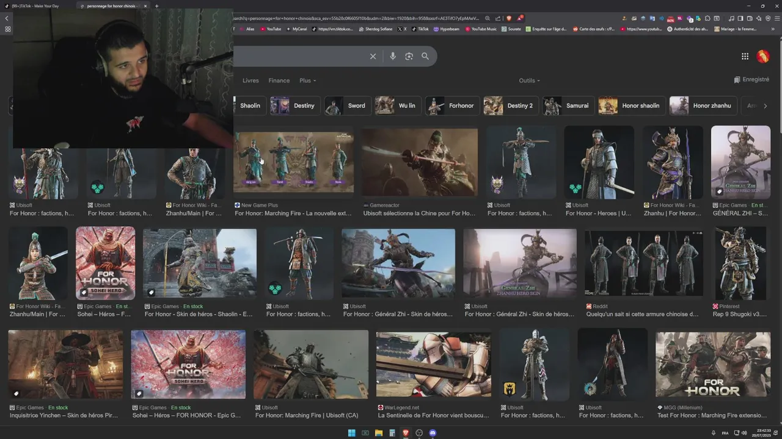Filter by the Destiny chip
The image size is (782, 439).
[295, 105]
